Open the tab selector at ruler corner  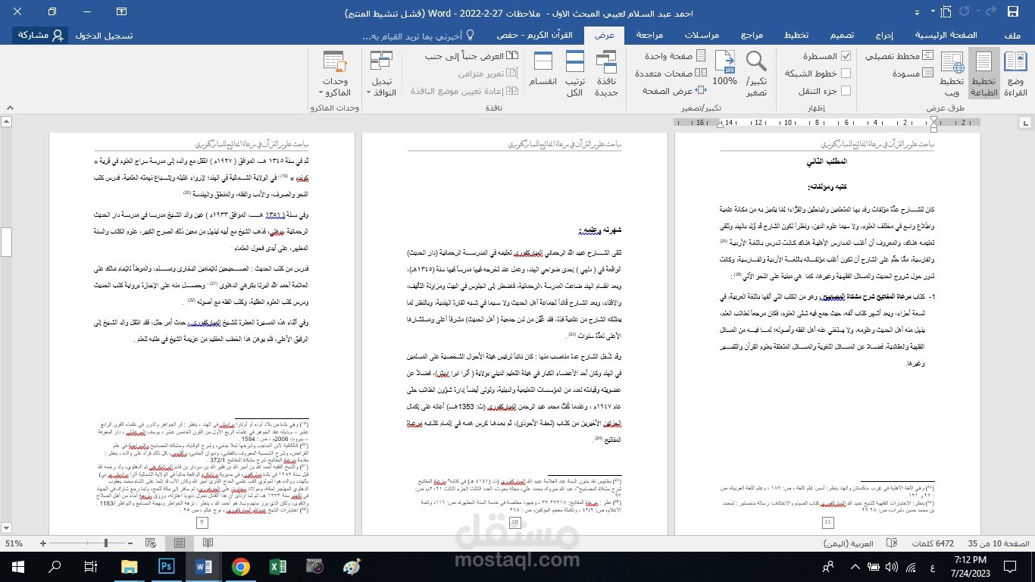1027,122
